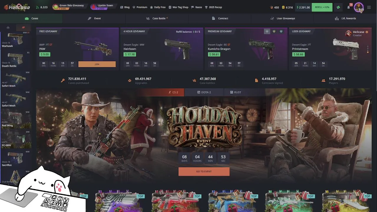Open the Contract section
This screenshot has height=212, width=377.
[x=220, y=18]
